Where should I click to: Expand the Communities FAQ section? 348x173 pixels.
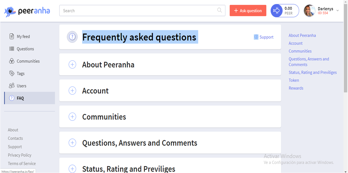[x=72, y=117]
